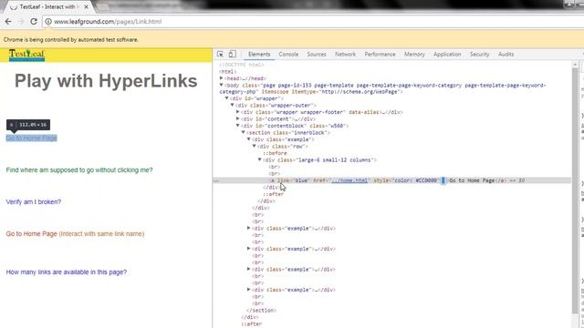The image size is (584, 328).
Task: Click the address bar URL field
Action: coord(313,22)
